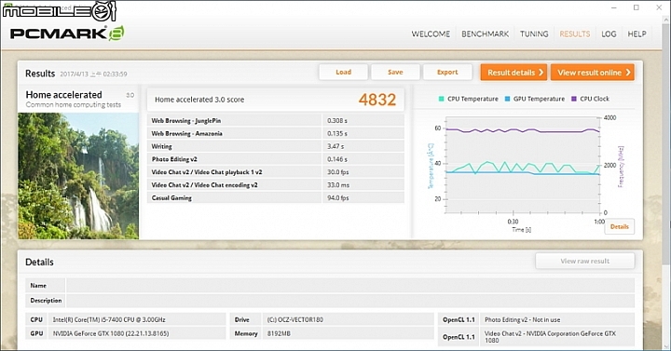Screen dimensions: 671x351
Task: Switch to the BENCHMARK tab
Action: coord(485,34)
